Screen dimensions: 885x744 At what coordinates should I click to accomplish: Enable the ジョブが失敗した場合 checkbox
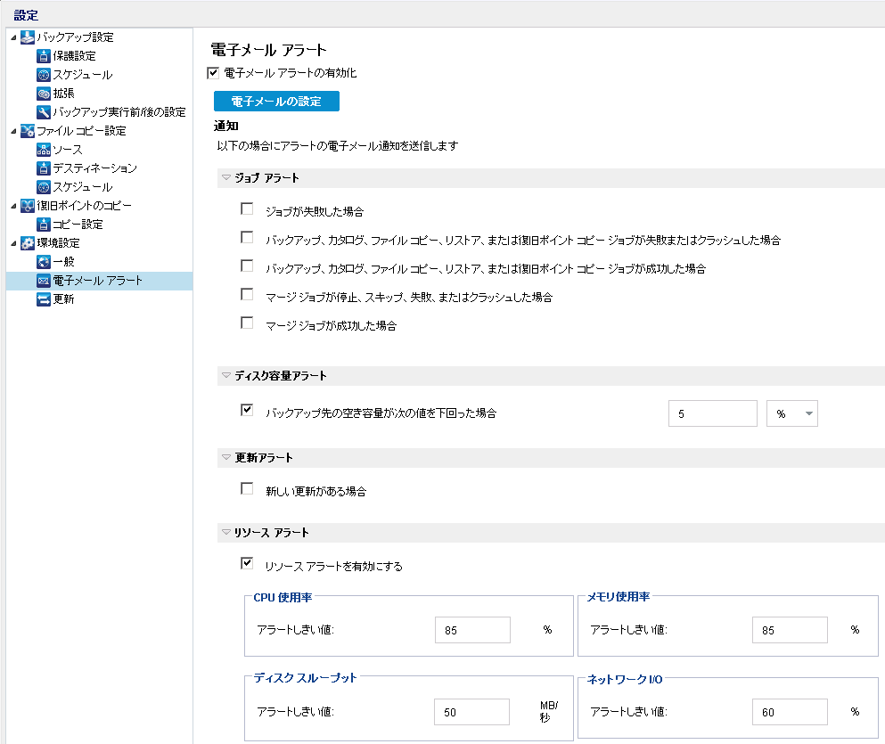point(247,209)
